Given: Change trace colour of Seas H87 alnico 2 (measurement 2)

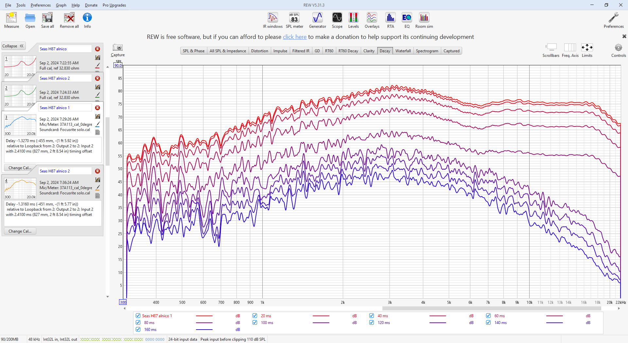Looking at the screenshot, I should point(97,95).
